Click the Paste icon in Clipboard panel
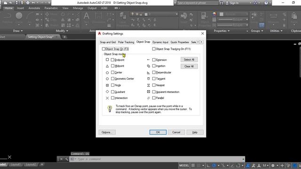Image resolution: width=301 pixels, height=169 pixels. 294,15
